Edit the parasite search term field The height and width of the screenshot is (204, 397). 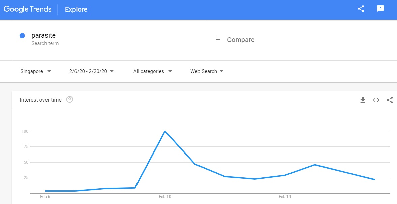pos(43,36)
